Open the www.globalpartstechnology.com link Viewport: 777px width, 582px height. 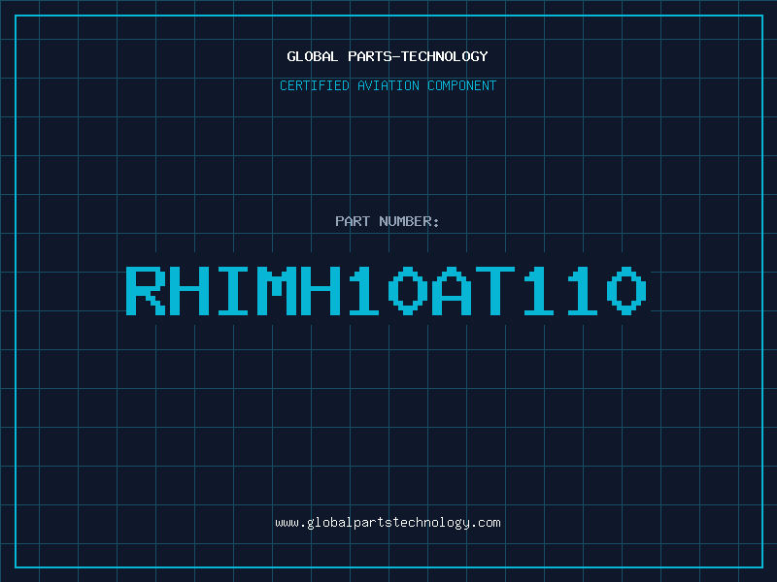(388, 523)
